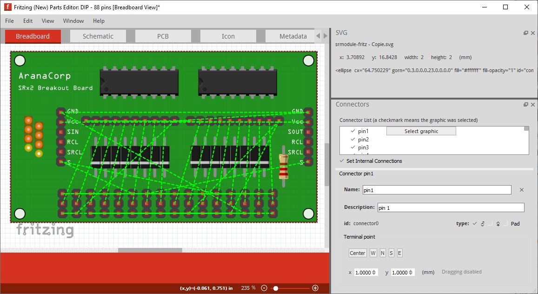Click the canvas vertical scrollbar

tap(327, 165)
